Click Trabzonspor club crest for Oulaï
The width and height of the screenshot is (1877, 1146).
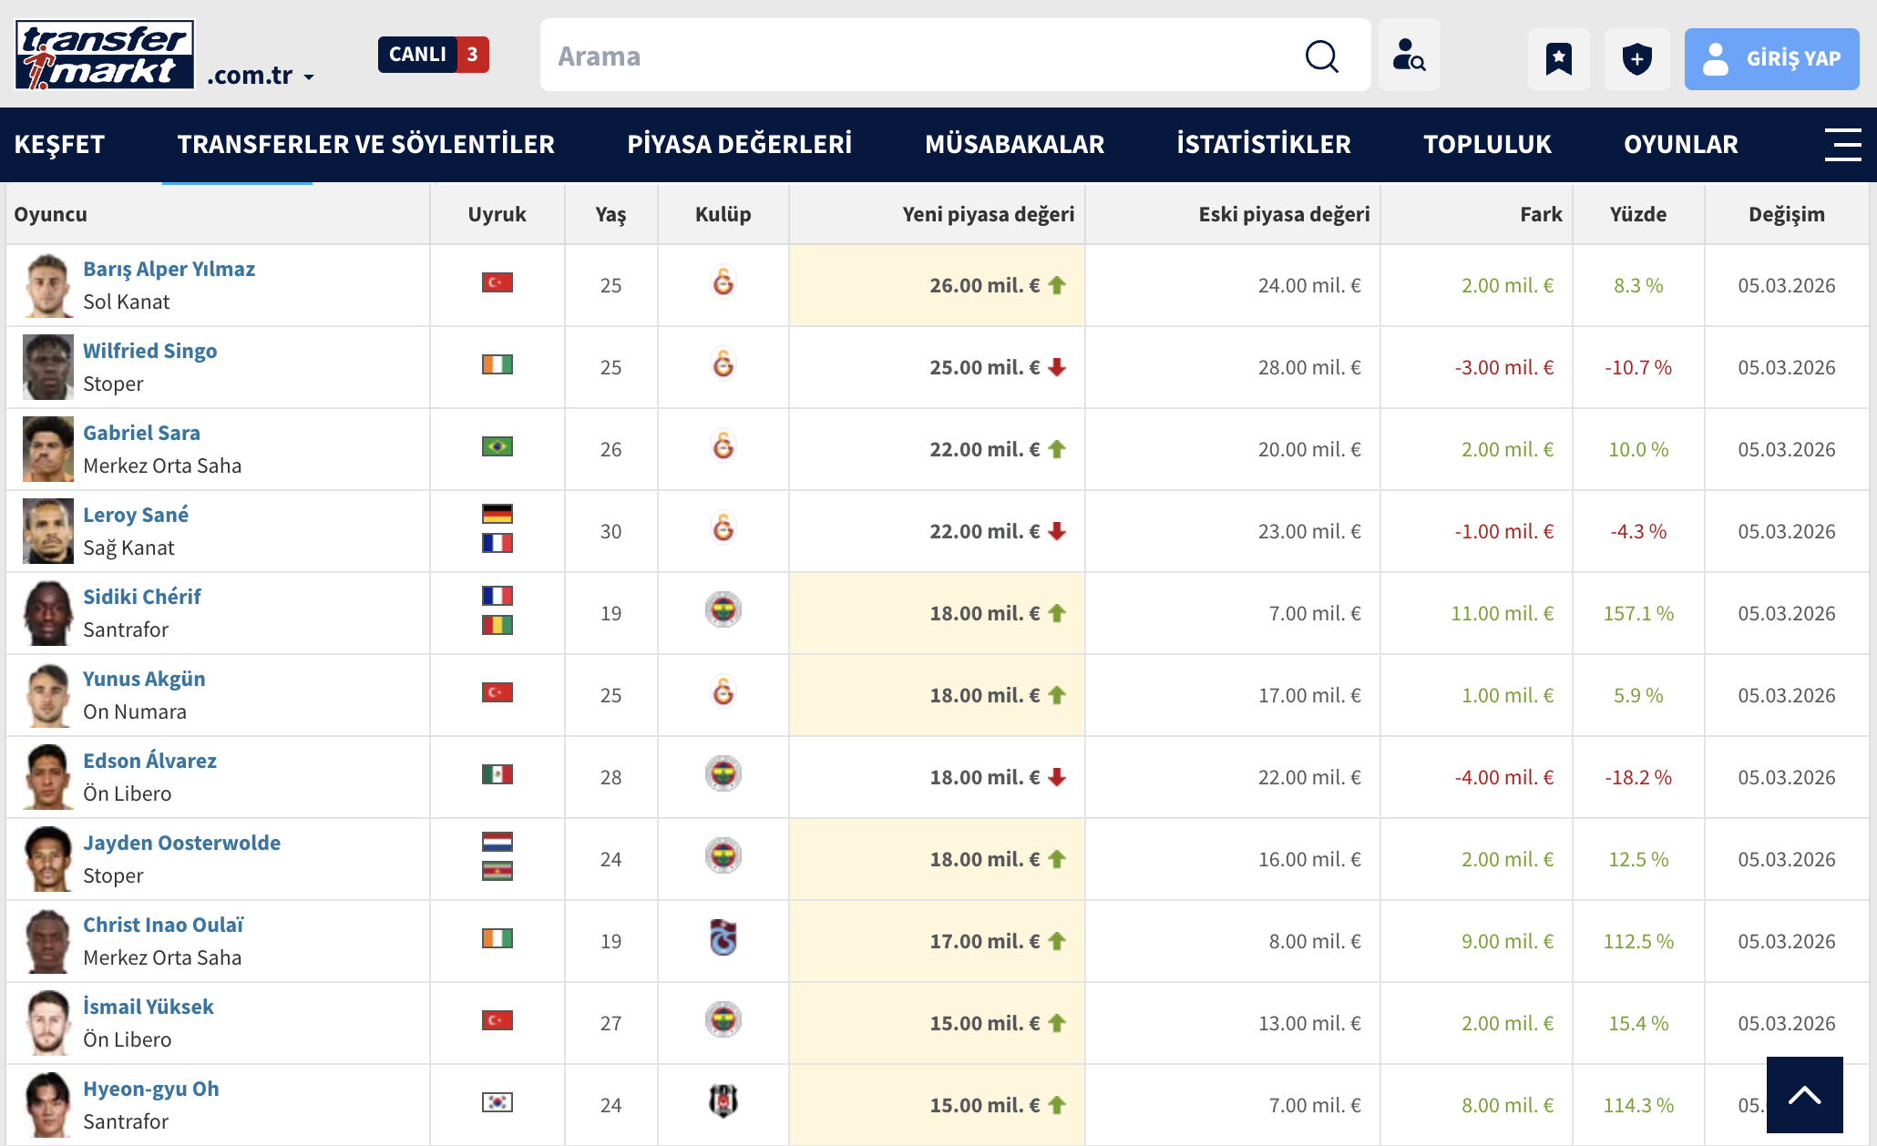click(723, 938)
